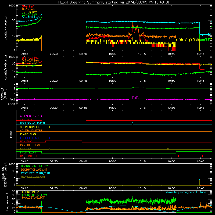This screenshot has height=215, width=215.
Task: Click the orange 6-12 keV peak near 10:10
Action: pos(133,24)
